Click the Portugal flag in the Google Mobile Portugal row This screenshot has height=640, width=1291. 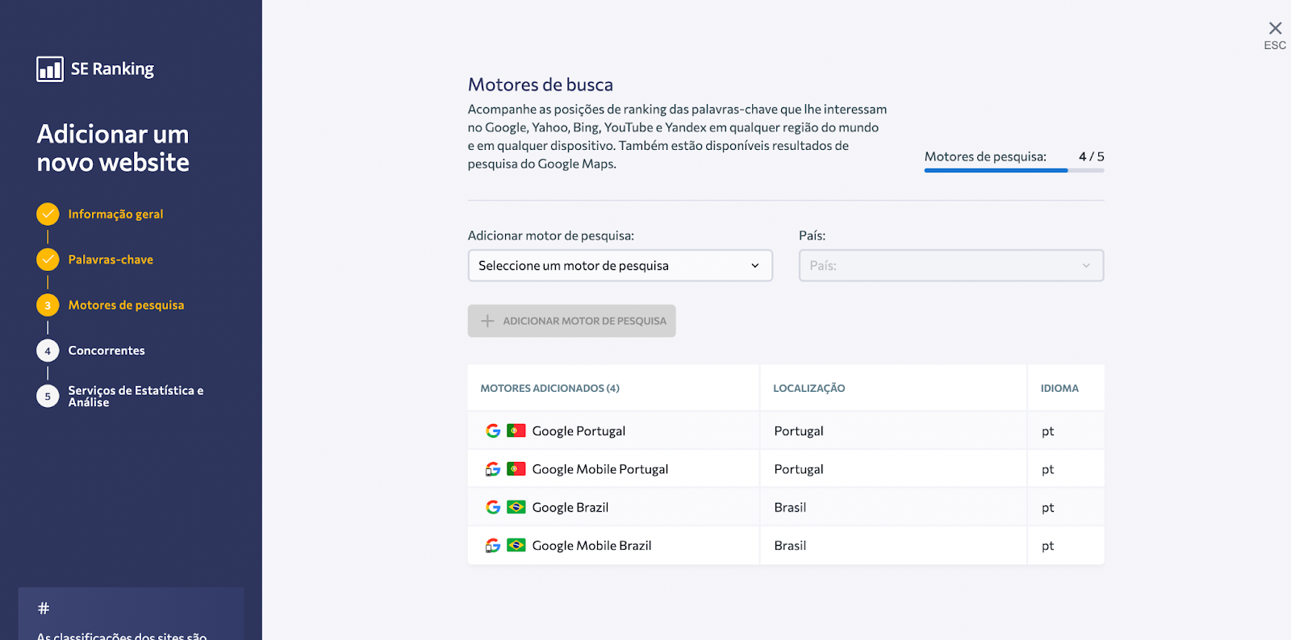pos(516,468)
